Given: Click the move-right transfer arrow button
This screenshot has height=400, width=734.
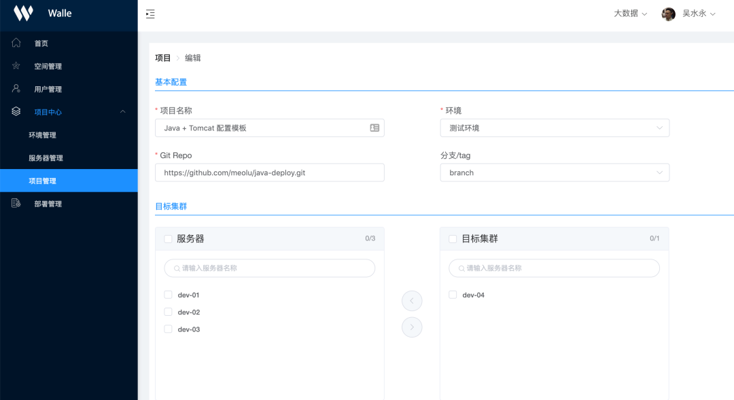Looking at the screenshot, I should pyautogui.click(x=412, y=327).
